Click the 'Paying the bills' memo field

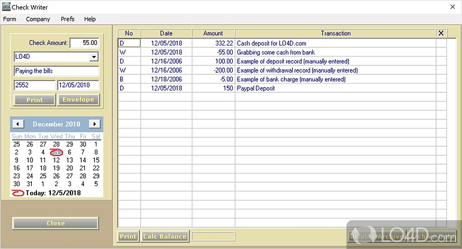point(56,71)
